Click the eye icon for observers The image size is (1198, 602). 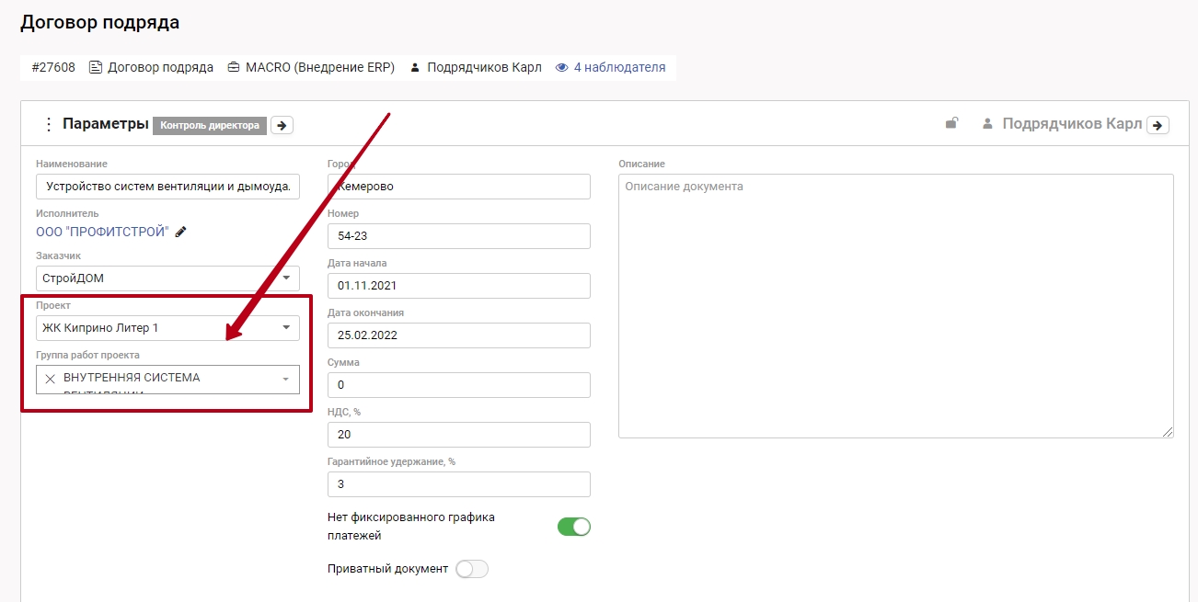[561, 67]
